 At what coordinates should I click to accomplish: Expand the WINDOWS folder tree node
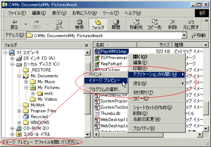tap(19, 123)
